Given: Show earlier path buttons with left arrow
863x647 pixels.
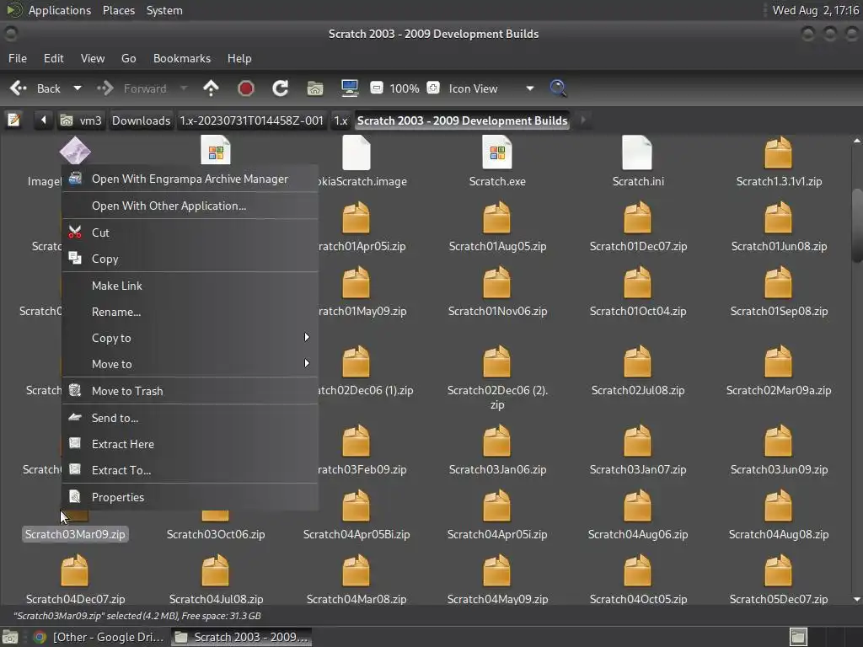Looking at the screenshot, I should [43, 120].
